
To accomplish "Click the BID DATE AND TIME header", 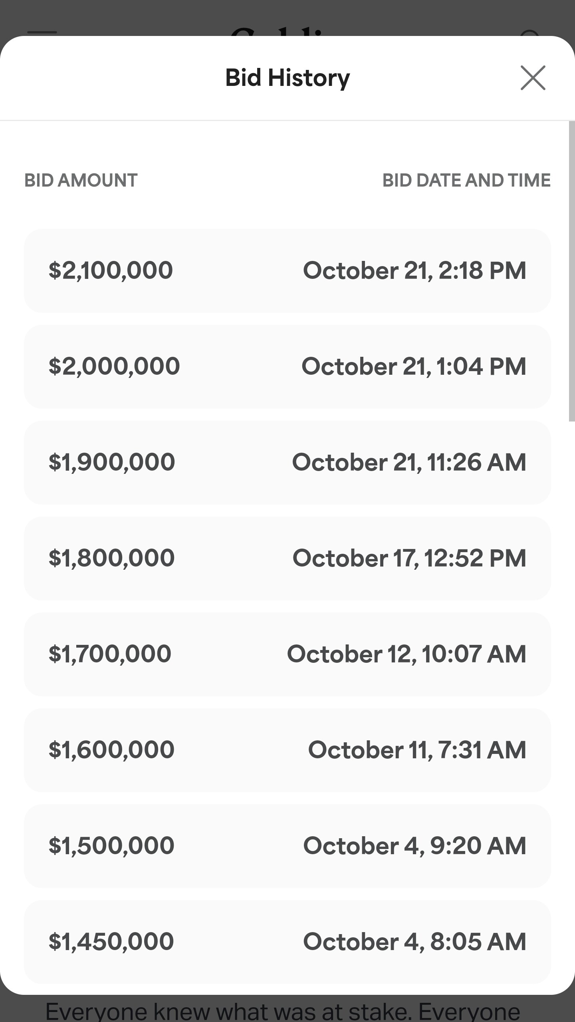I will click(466, 181).
